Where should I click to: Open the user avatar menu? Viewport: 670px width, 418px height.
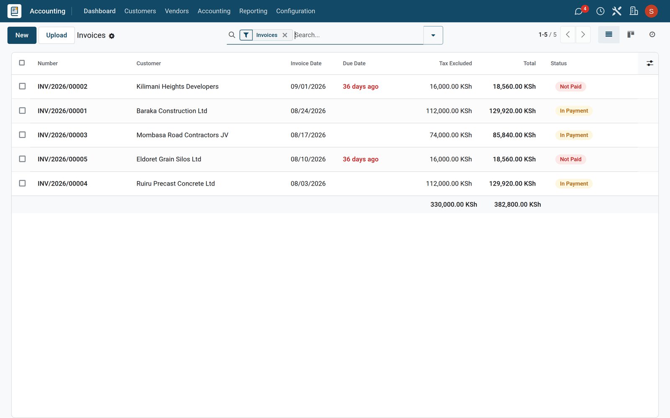pos(651,11)
